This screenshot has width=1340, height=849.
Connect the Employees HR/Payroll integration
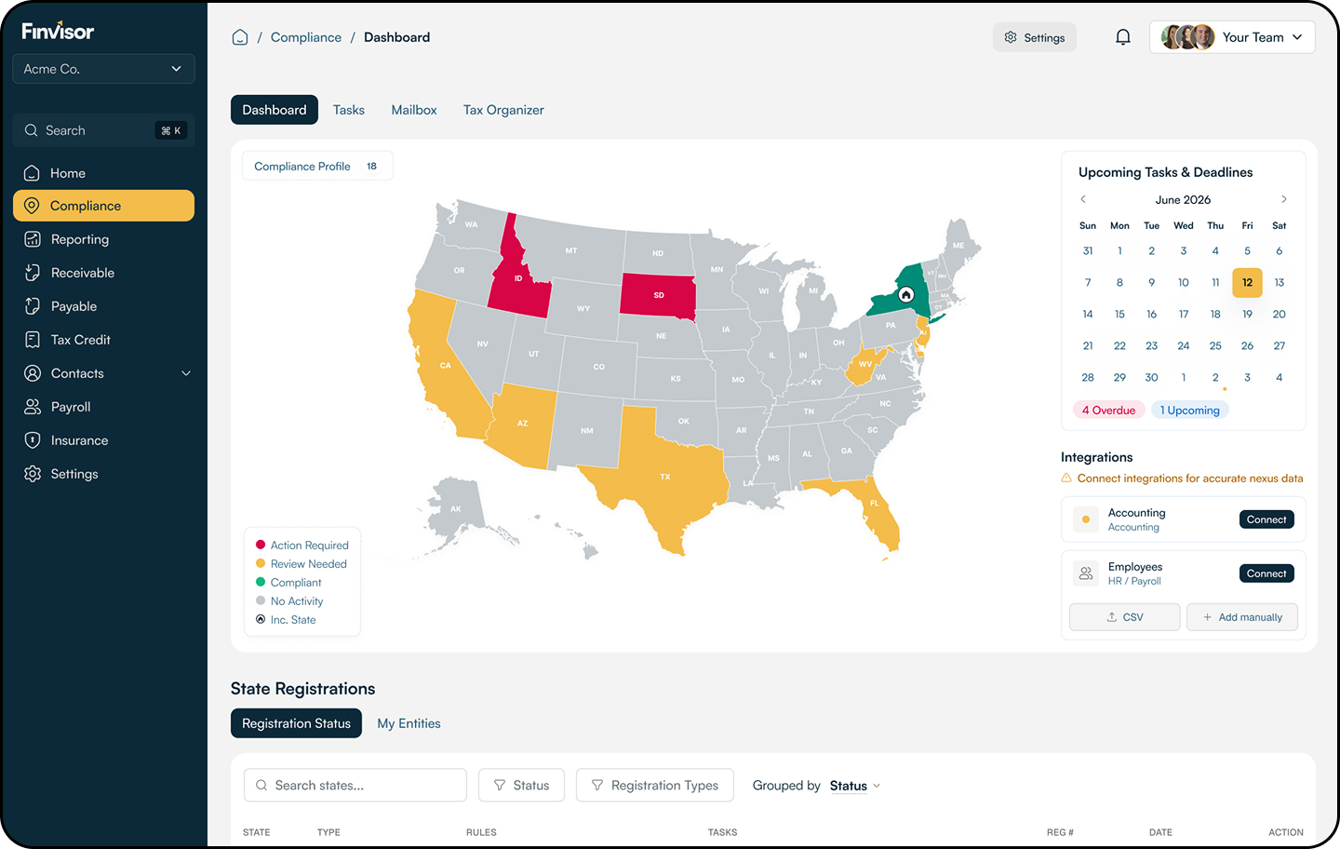click(1266, 573)
